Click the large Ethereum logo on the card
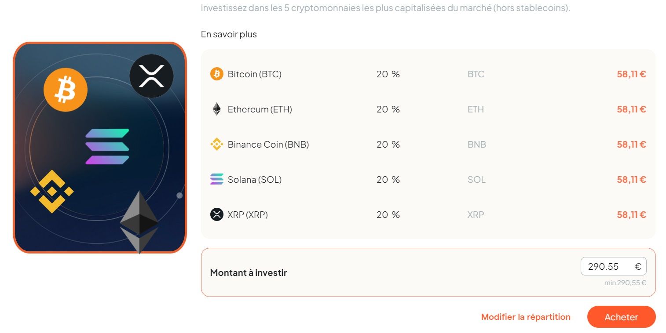Viewport: 666px width, 333px height. point(139,222)
